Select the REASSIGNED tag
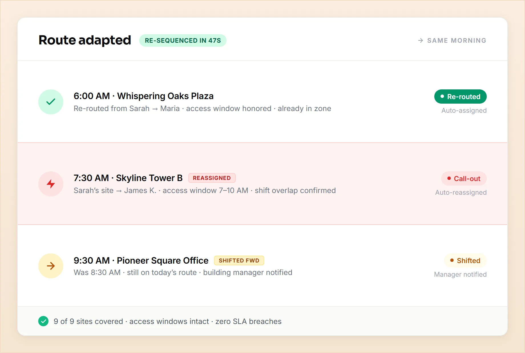Image resolution: width=525 pixels, height=353 pixels. tap(212, 178)
